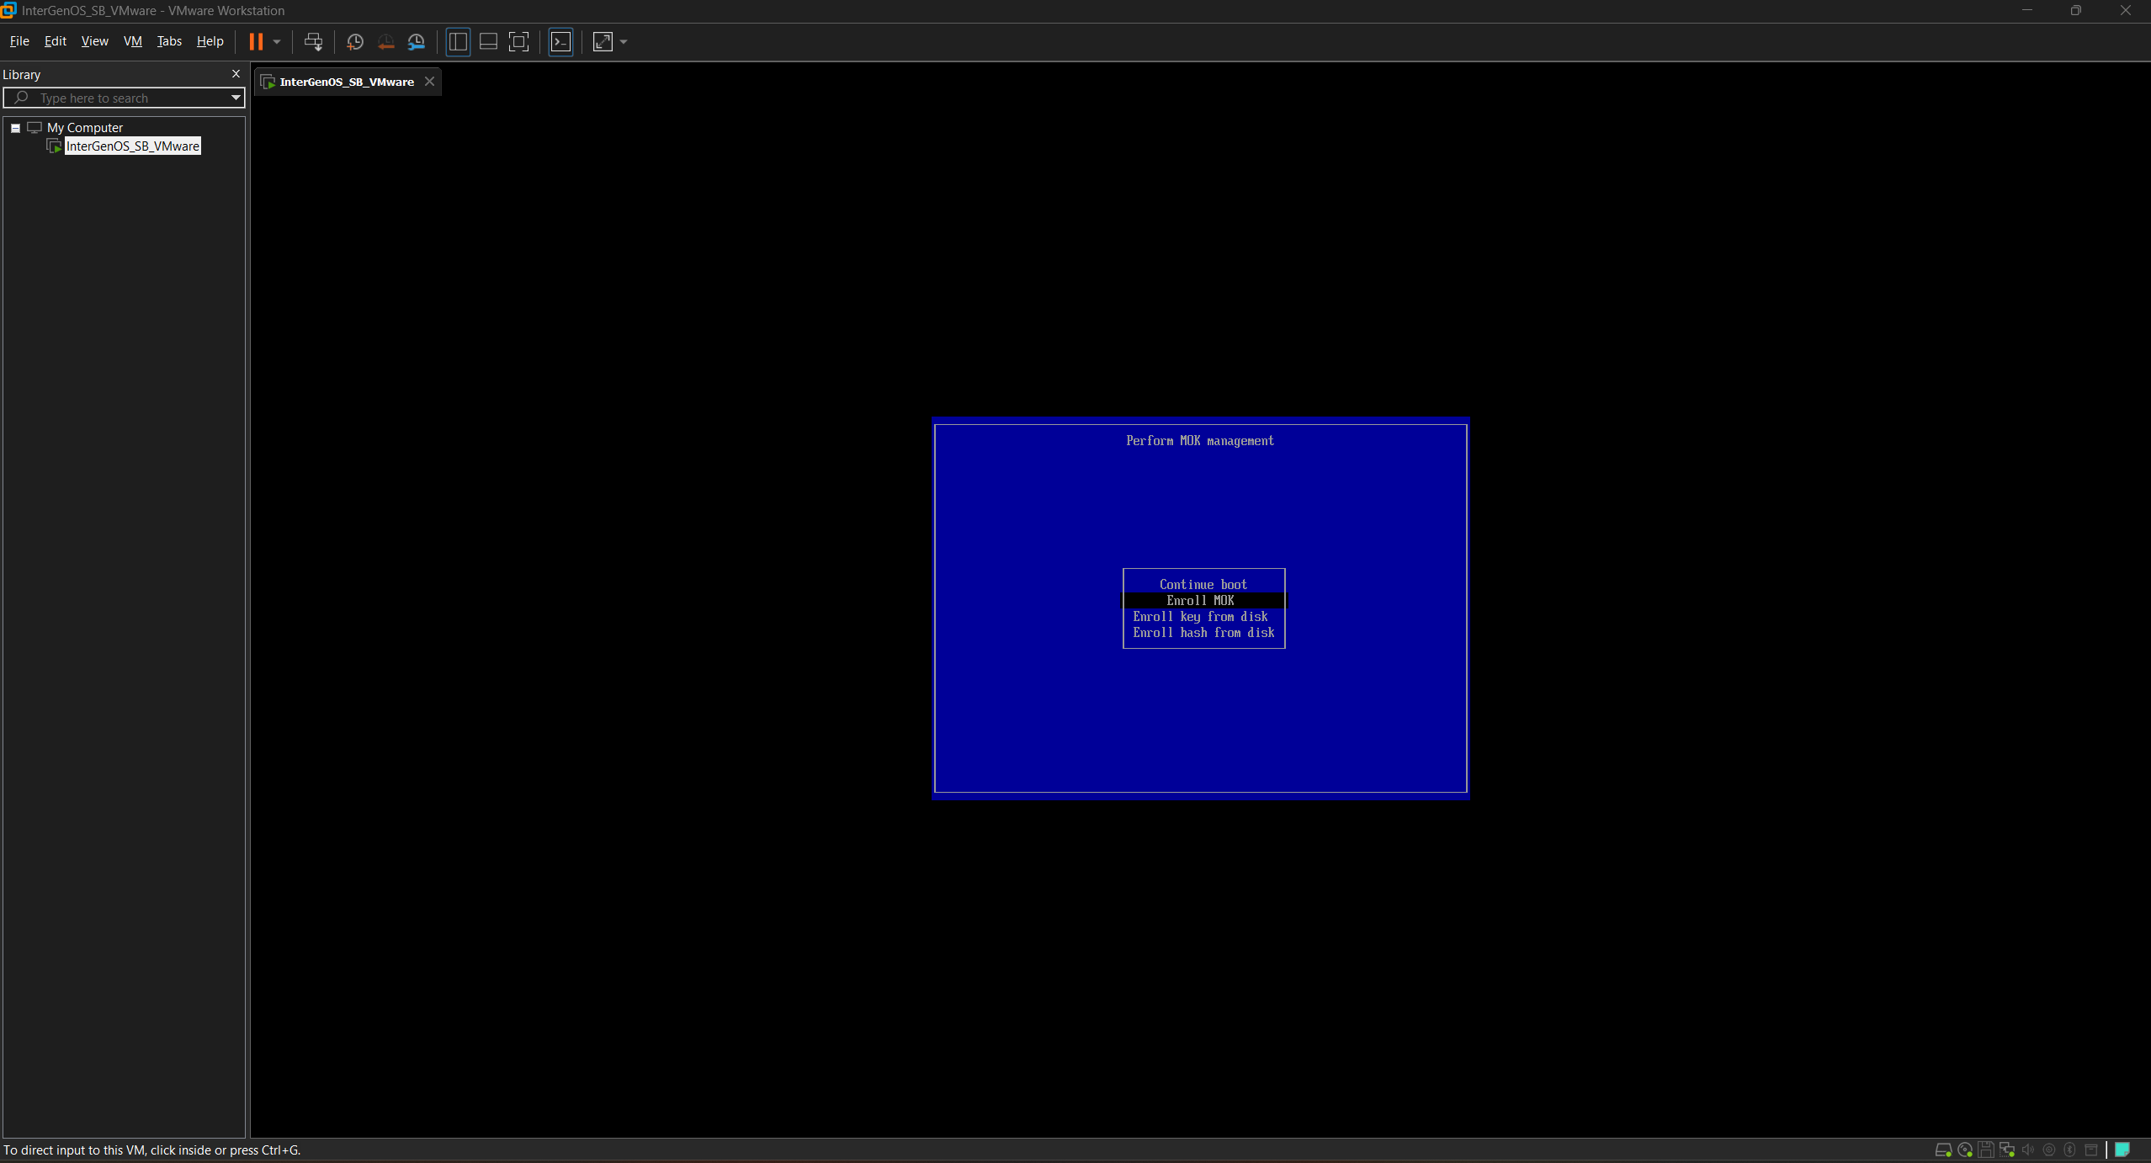Click the printer status icon
This screenshot has height=1163, width=2151.
tap(2091, 1150)
